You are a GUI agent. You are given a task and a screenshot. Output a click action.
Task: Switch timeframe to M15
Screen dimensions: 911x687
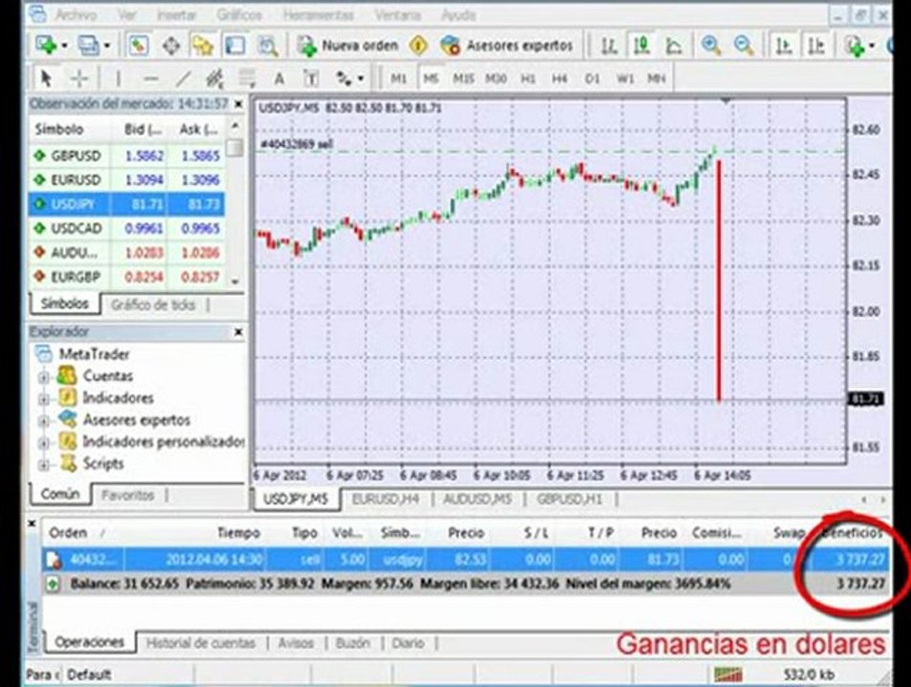(463, 78)
